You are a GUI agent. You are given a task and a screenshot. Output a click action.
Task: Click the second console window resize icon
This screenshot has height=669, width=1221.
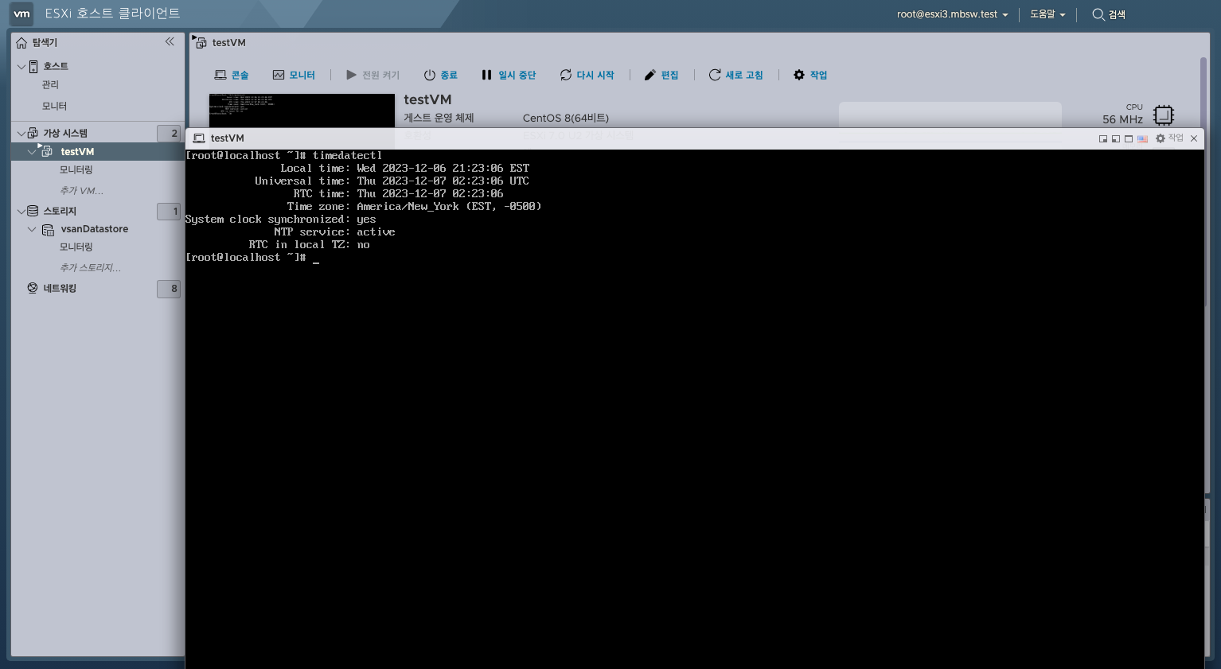1116,138
